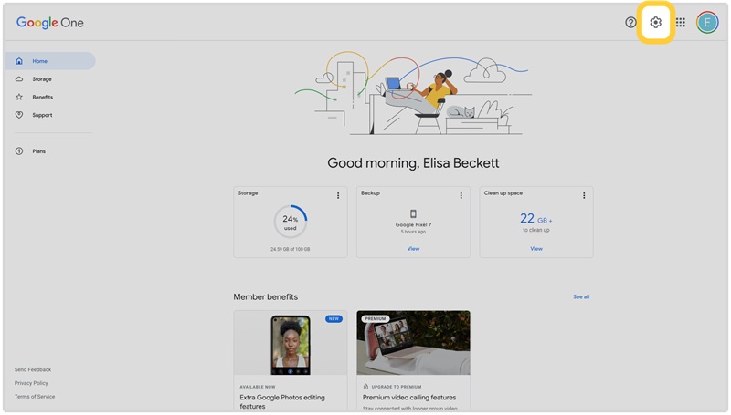Click the 24% used storage ring
The width and height of the screenshot is (731, 415).
tap(291, 222)
